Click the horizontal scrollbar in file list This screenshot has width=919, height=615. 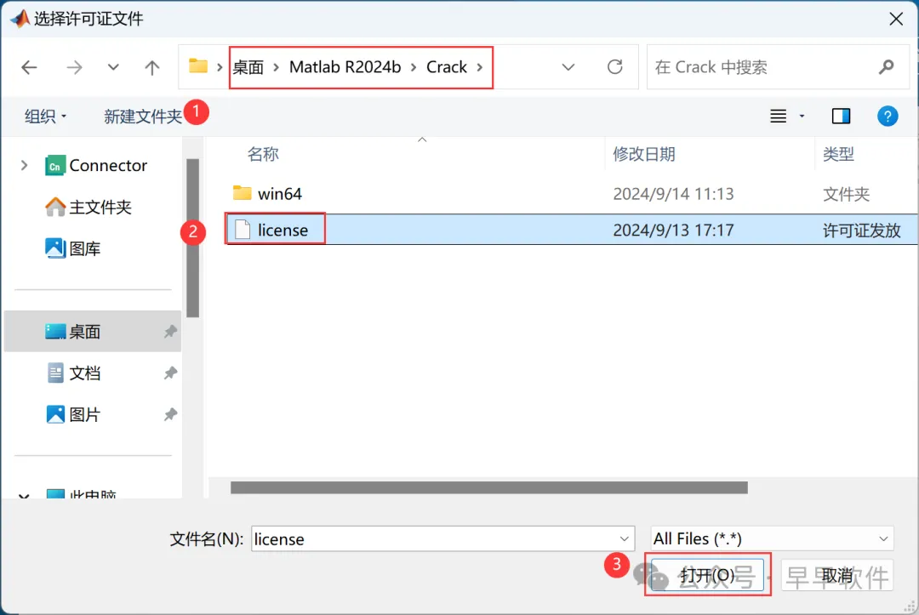(488, 488)
